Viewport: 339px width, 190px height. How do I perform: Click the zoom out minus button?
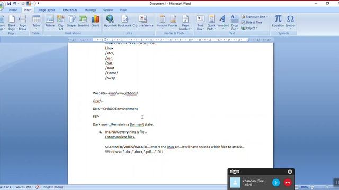[312, 187]
